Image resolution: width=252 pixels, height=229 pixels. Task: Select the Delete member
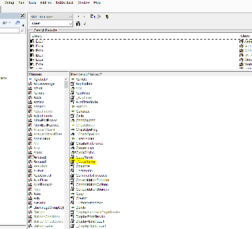click(81, 208)
